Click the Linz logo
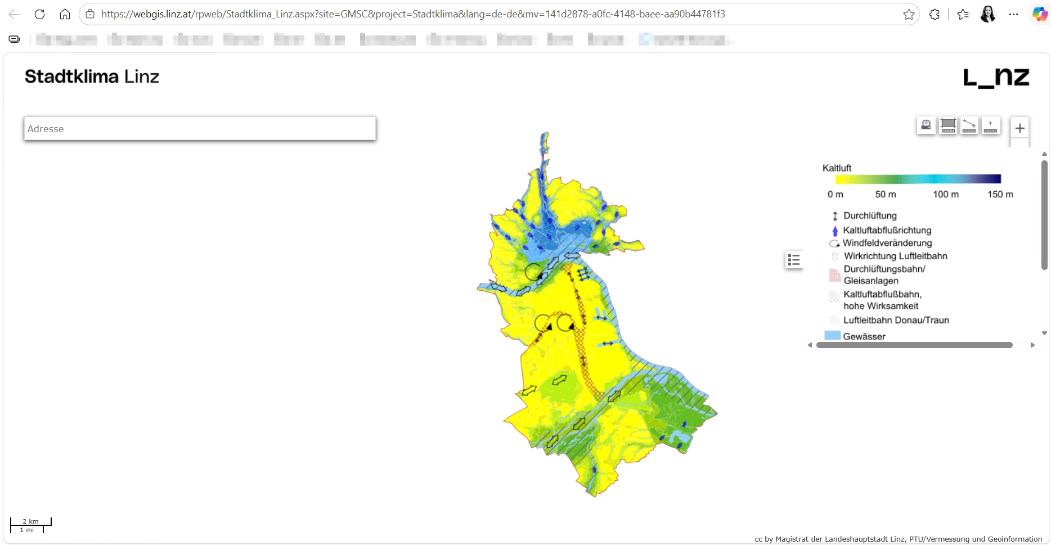 click(996, 78)
